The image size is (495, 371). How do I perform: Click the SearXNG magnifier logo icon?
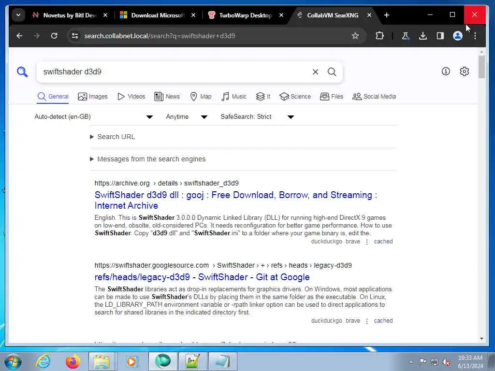tap(22, 72)
